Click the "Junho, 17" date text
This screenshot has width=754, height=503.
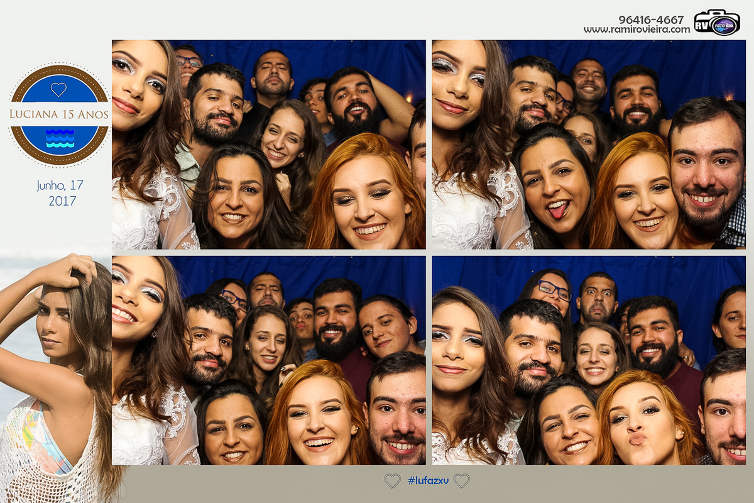pos(60,185)
